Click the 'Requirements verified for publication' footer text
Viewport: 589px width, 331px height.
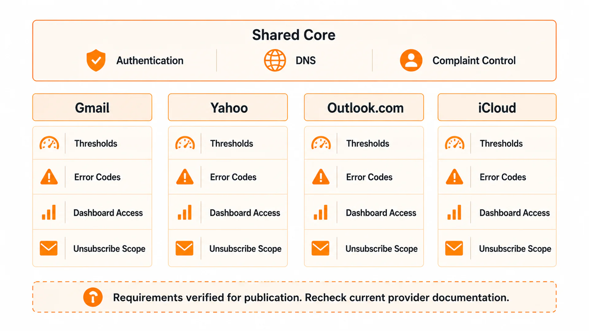pyautogui.click(x=311, y=297)
